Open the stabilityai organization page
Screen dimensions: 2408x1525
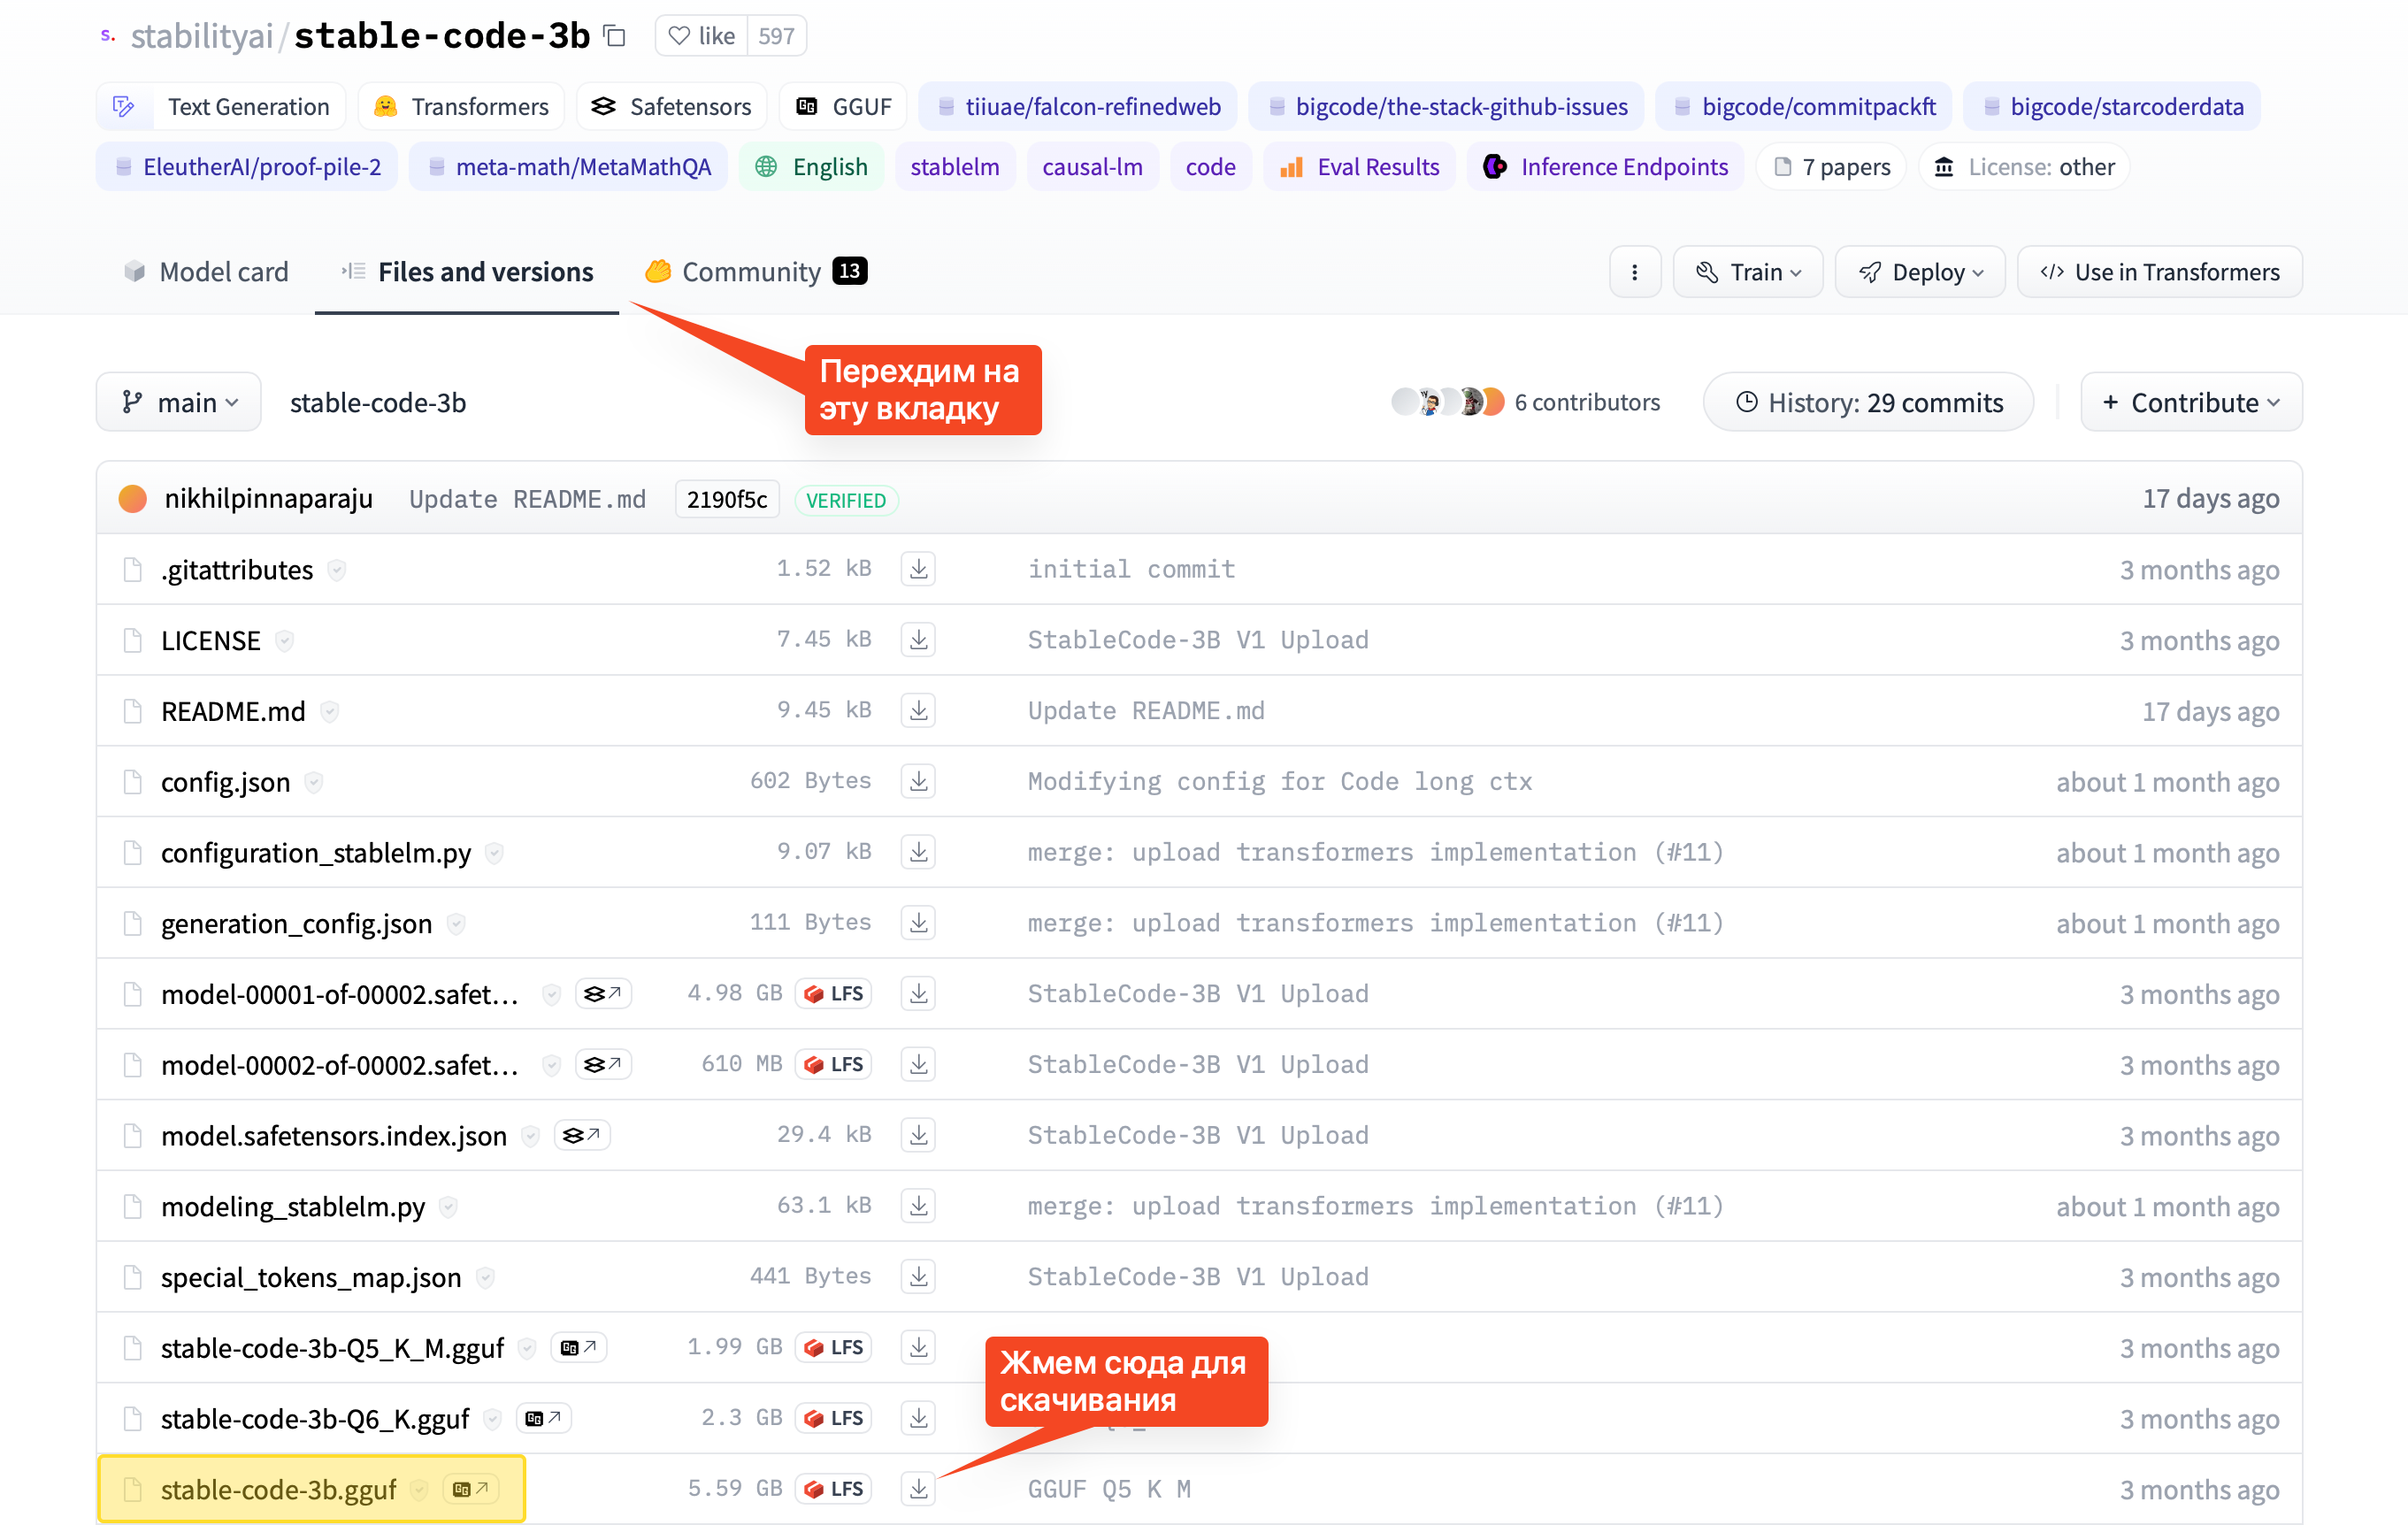pyautogui.click(x=202, y=37)
